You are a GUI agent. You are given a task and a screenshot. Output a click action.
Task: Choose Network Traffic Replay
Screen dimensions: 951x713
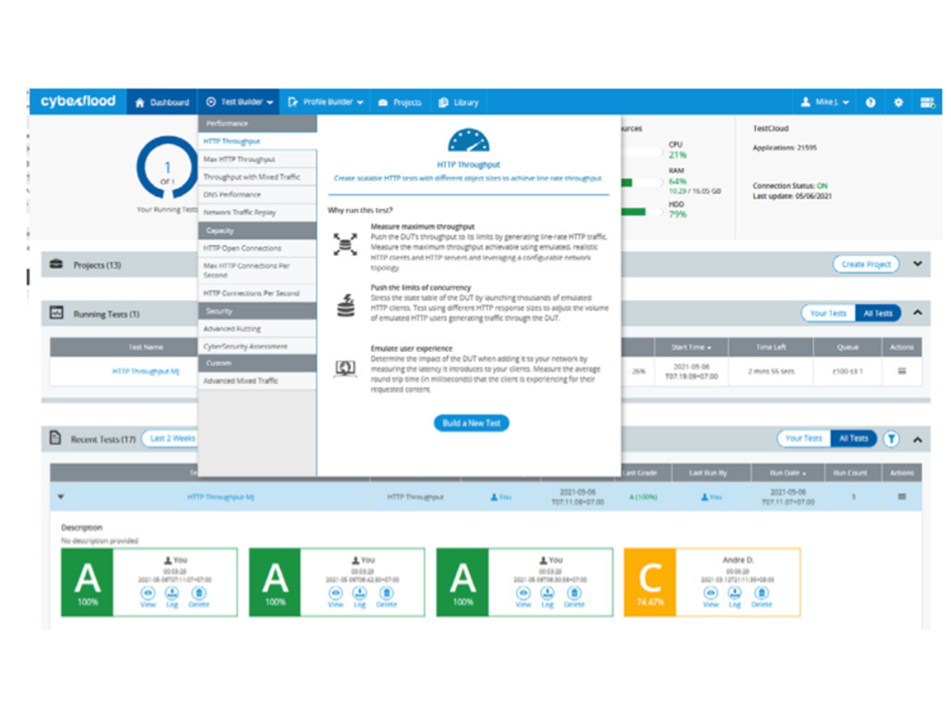click(x=258, y=212)
